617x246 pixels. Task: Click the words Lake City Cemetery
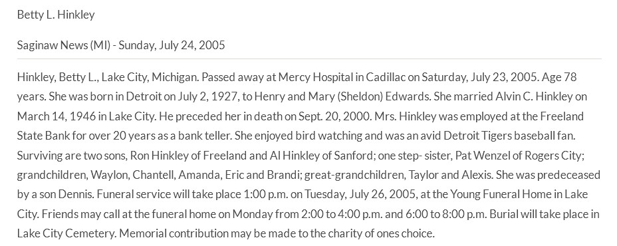coord(66,234)
